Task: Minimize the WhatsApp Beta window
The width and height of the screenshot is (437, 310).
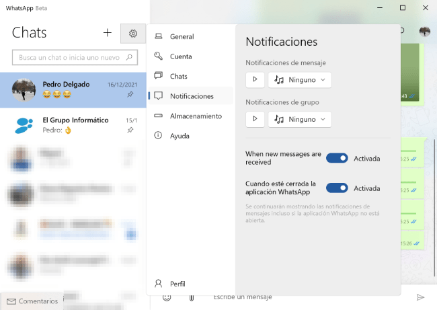Action: coord(380,8)
